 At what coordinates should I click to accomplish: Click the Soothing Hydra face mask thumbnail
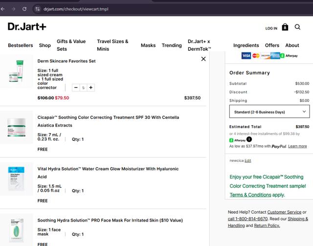[16, 230]
